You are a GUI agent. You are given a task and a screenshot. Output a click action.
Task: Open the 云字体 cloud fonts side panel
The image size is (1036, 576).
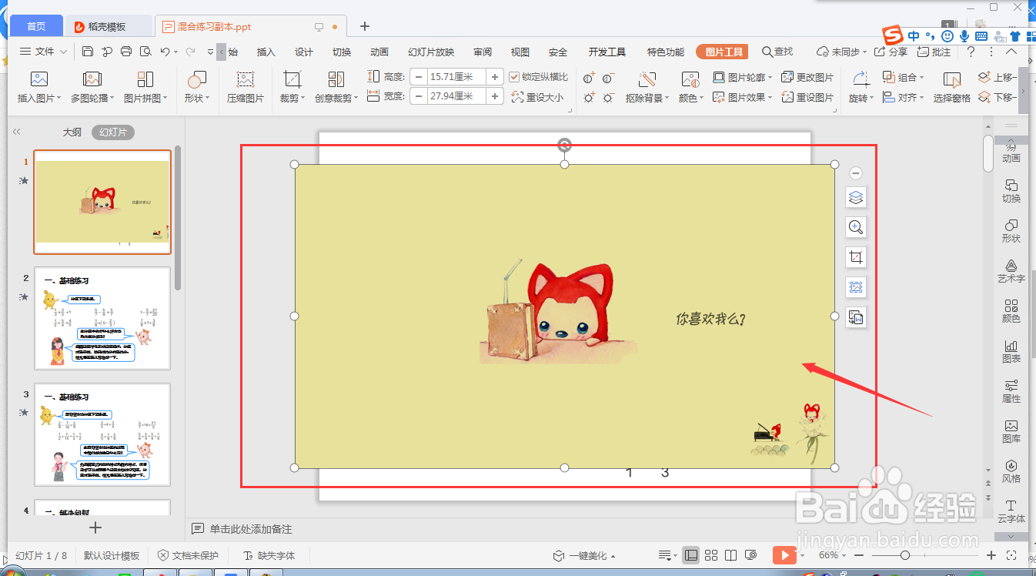(1011, 511)
